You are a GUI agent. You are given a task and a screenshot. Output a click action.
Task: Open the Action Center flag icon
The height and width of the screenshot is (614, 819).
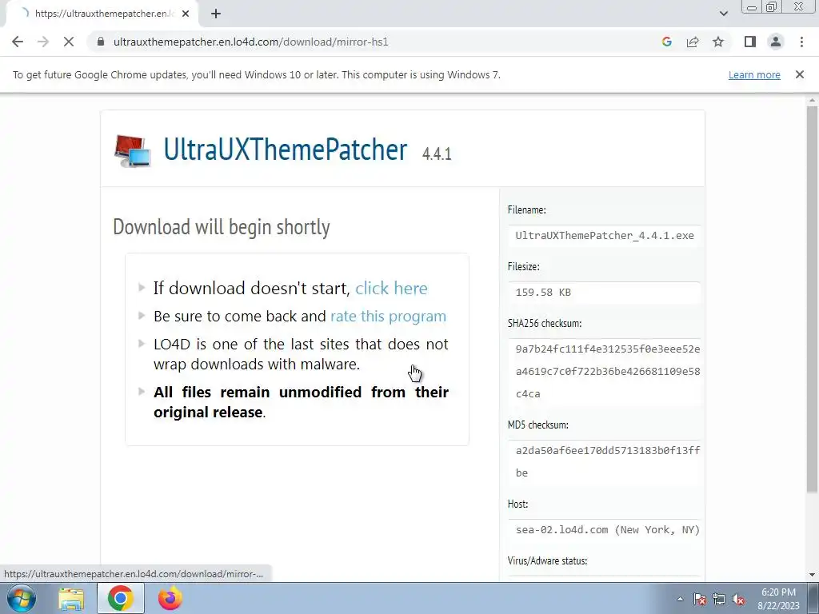pyautogui.click(x=699, y=599)
